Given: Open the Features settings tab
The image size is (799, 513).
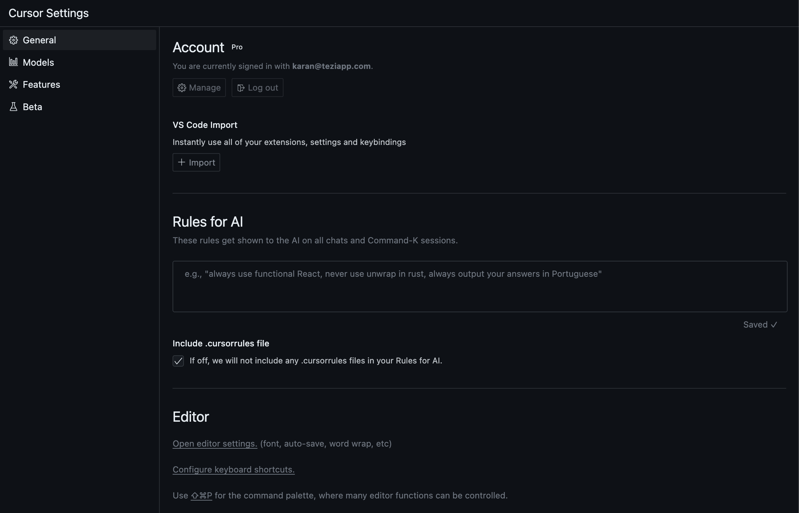Looking at the screenshot, I should pyautogui.click(x=41, y=85).
